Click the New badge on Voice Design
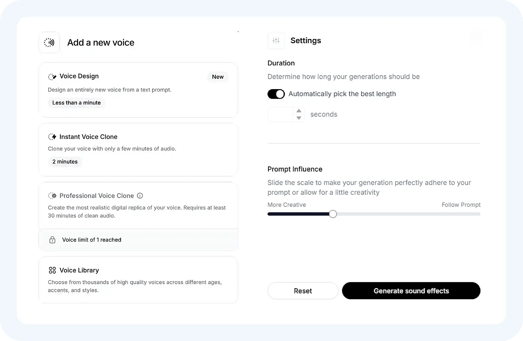 pos(218,77)
